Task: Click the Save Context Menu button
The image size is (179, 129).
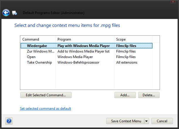Action: click(125, 121)
